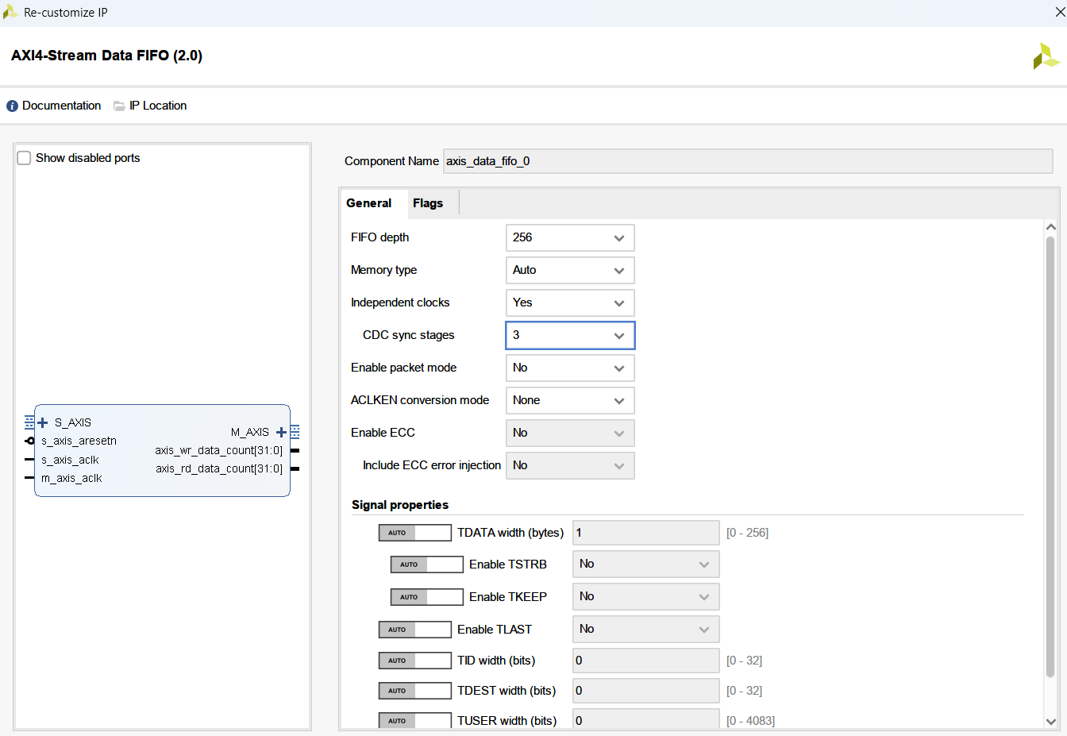Click the TDEST width (bits) value field

point(645,691)
